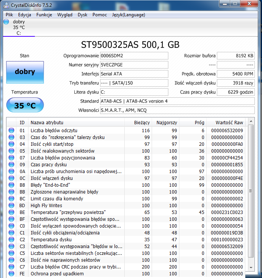Click the Własności field S.M.A.R.T., APM, NCQ
This screenshot has height=278, width=262.
(x=177, y=110)
